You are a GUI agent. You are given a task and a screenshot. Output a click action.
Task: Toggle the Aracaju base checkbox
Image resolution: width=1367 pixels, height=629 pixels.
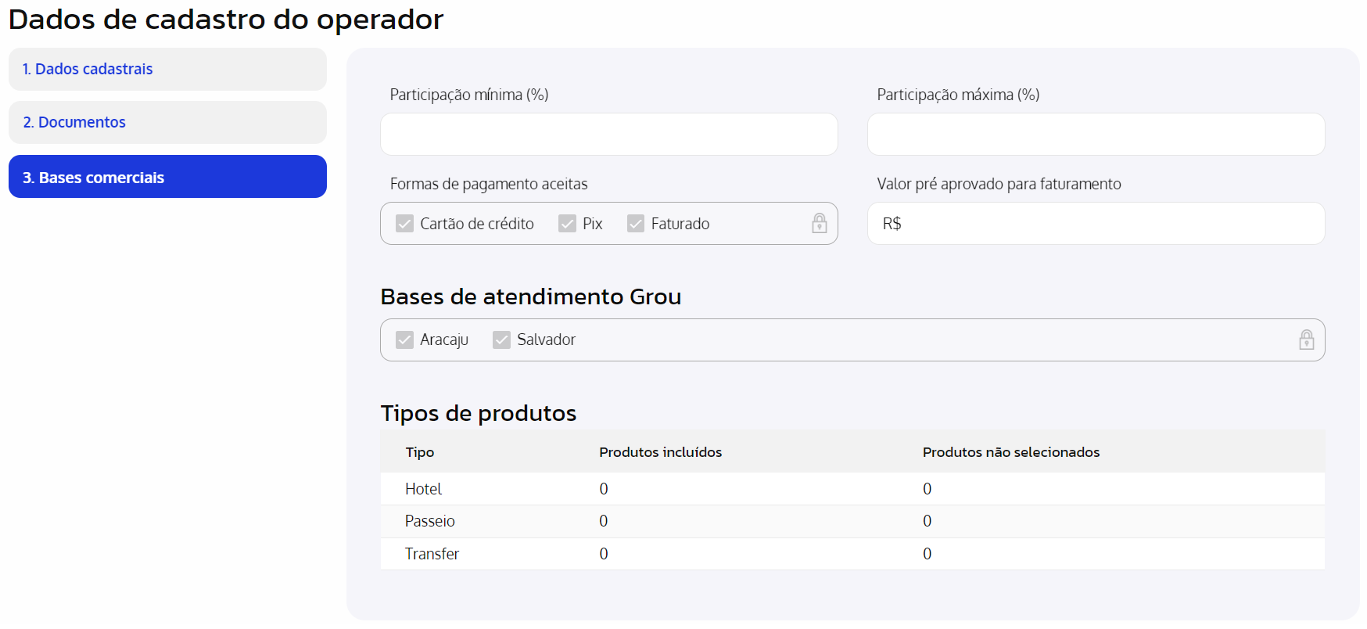pos(404,340)
